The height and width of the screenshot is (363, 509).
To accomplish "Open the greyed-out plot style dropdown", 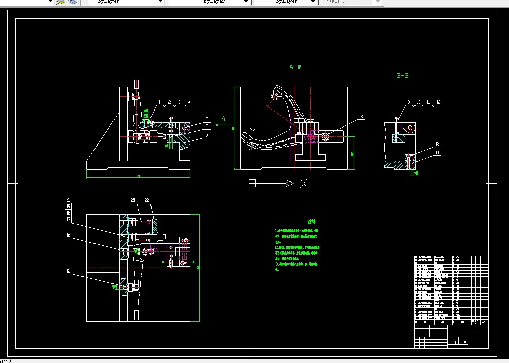I will (351, 2).
